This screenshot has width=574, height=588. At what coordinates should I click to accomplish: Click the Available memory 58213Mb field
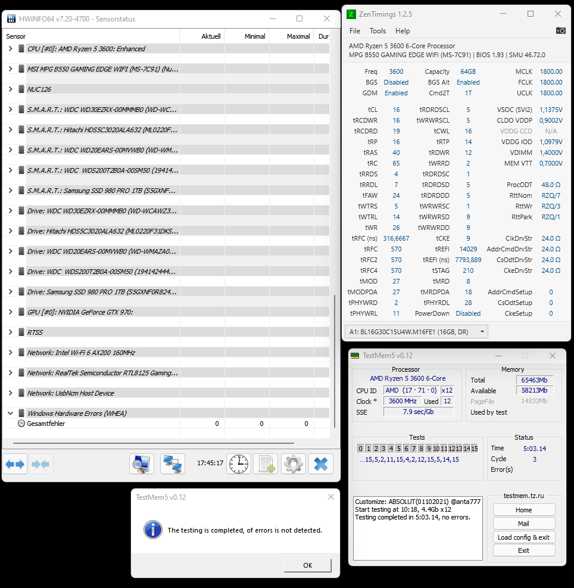pyautogui.click(x=534, y=390)
